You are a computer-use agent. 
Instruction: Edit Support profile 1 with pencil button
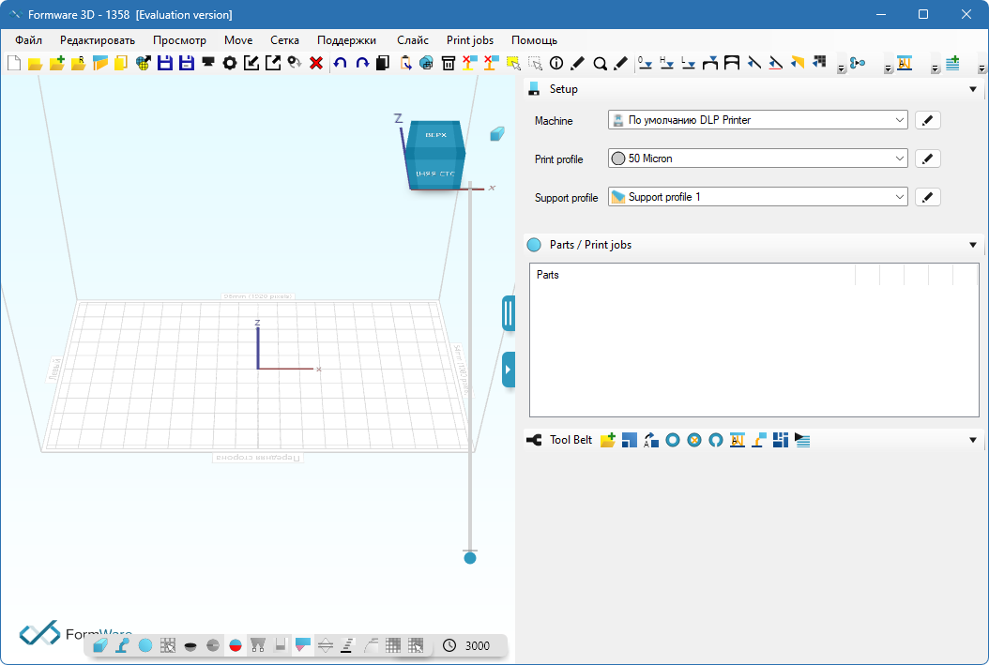coord(927,197)
